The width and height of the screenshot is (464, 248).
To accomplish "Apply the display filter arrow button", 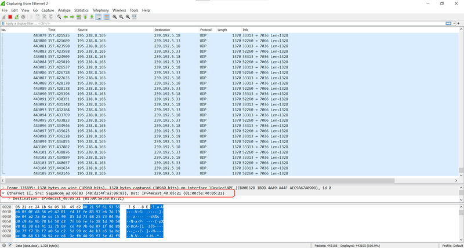I will pyautogui.click(x=448, y=23).
